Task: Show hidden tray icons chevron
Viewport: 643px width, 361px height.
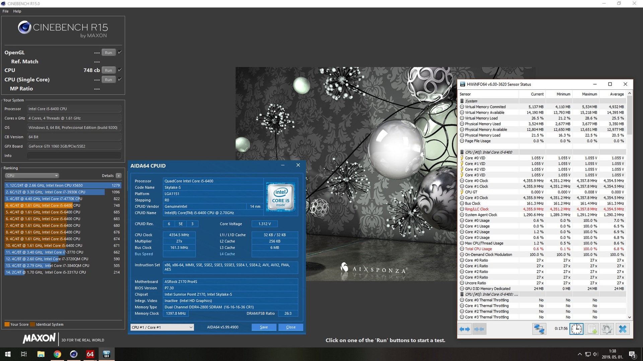Action: (x=580, y=354)
